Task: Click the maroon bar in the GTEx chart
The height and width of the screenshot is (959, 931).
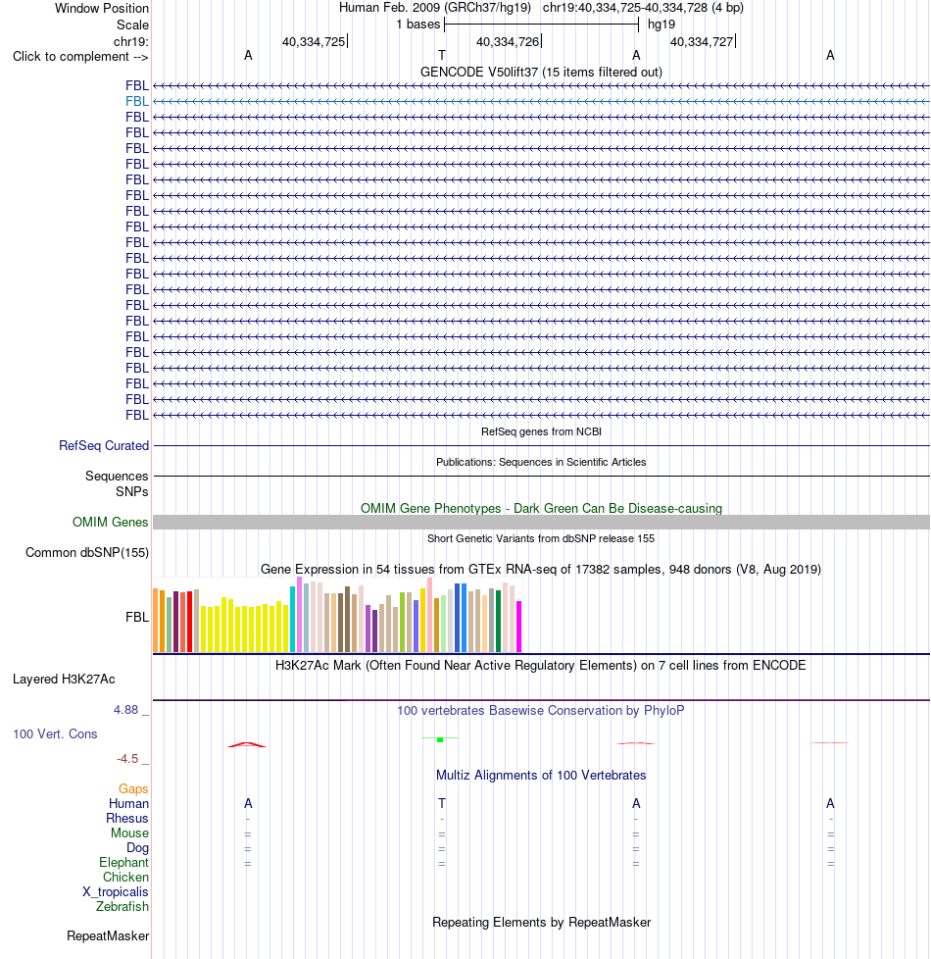Action: tap(176, 622)
